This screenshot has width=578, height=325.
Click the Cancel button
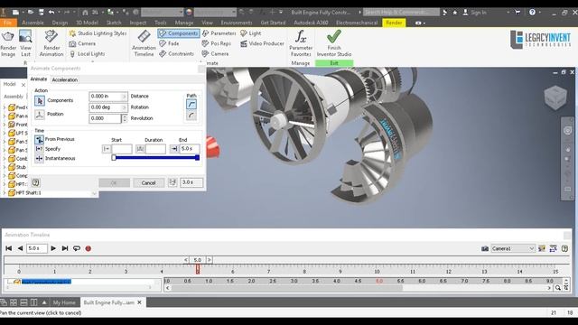(148, 182)
